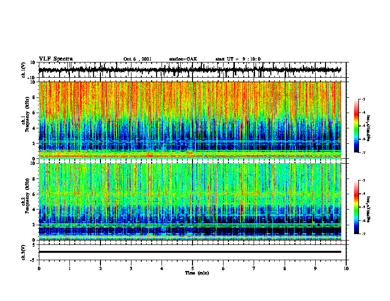Click the "8" kHz tick of ch.2 spectrogram
This screenshot has width=390, height=301.
34,179
